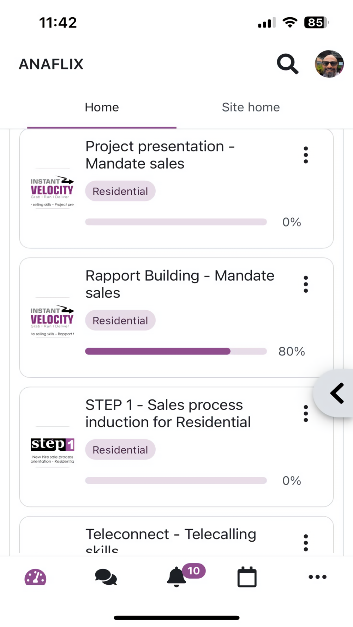The width and height of the screenshot is (353, 627).
Task: Tap the bottom bar more dots
Action: coord(317,577)
